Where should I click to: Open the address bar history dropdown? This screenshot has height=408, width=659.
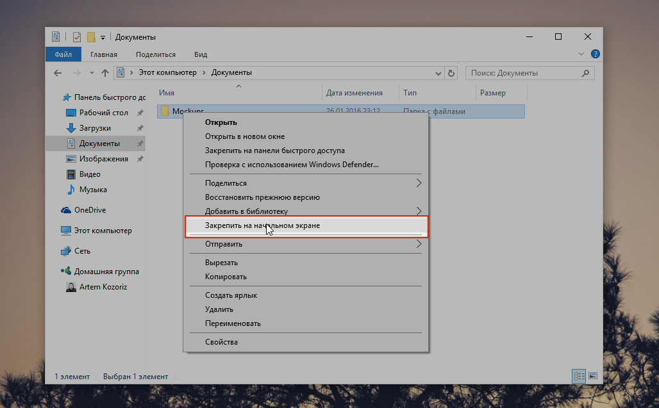coord(439,73)
